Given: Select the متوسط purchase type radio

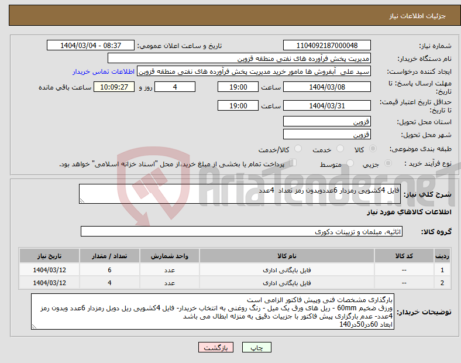Looking at the screenshot, I should point(350,163).
